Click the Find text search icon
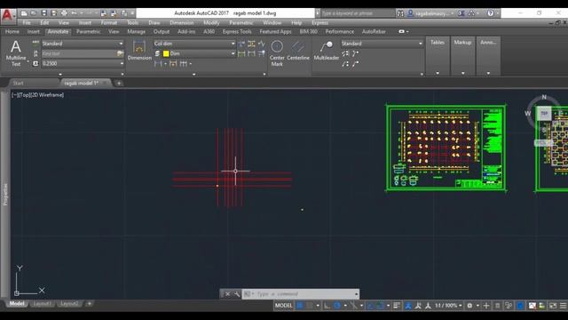The height and width of the screenshot is (320, 568). (x=120, y=53)
